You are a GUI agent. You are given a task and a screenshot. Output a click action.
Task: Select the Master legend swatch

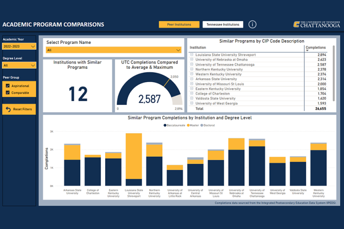[188, 125]
